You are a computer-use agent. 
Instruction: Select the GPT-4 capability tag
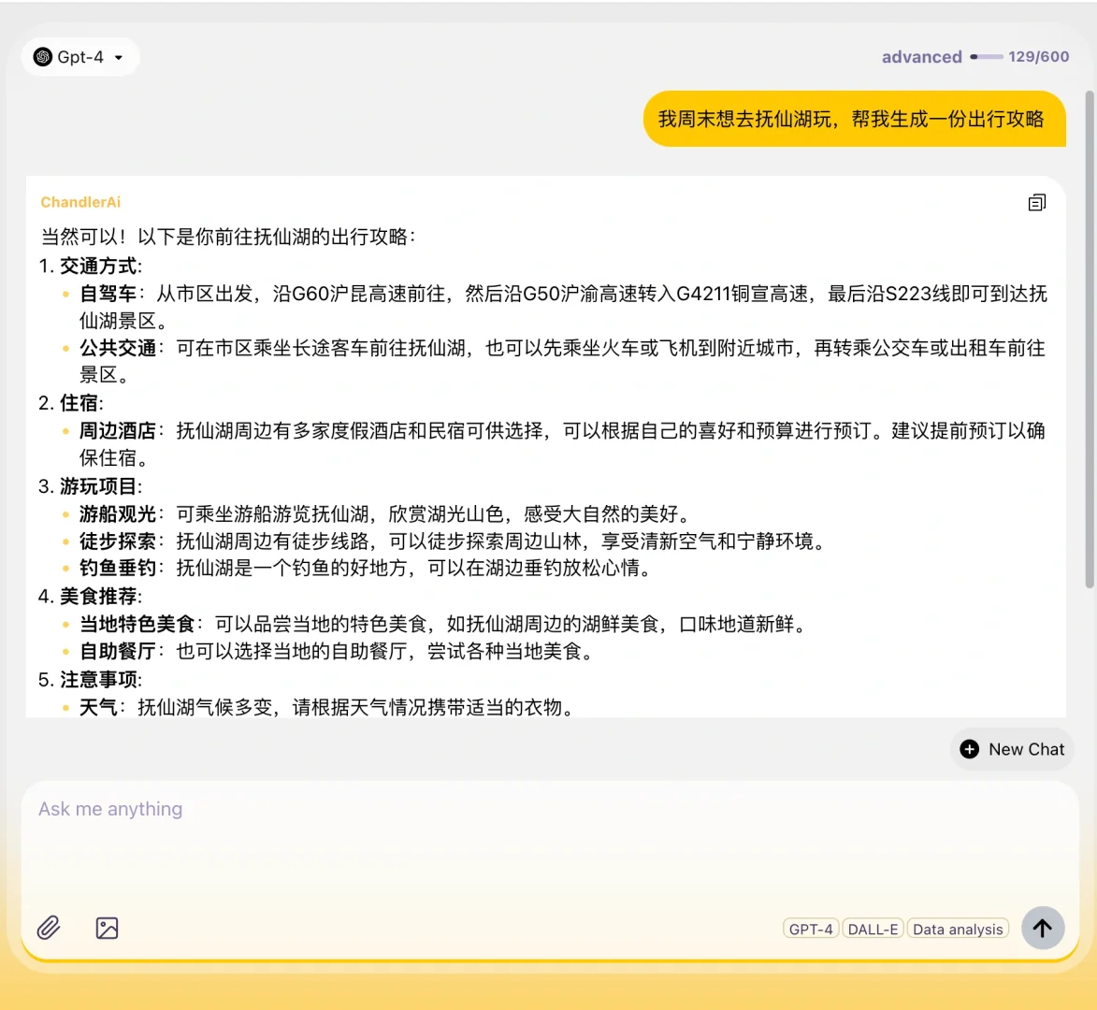[x=811, y=929]
